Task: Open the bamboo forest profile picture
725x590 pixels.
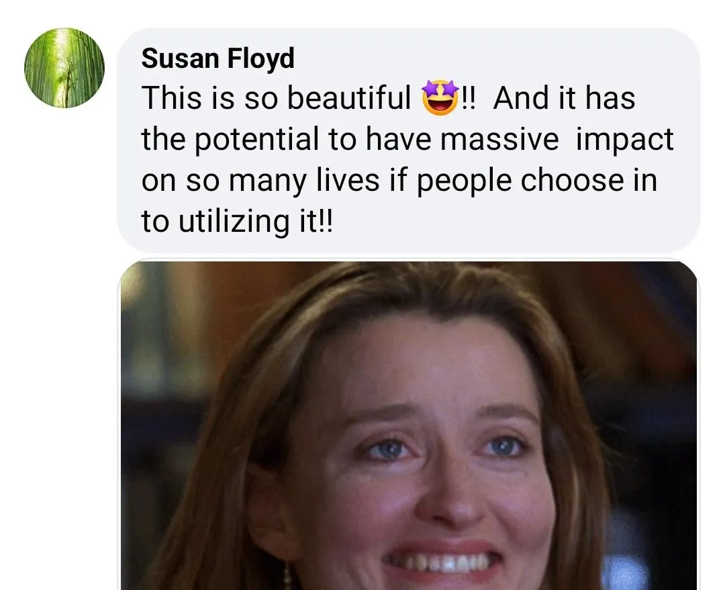Action: click(x=64, y=68)
